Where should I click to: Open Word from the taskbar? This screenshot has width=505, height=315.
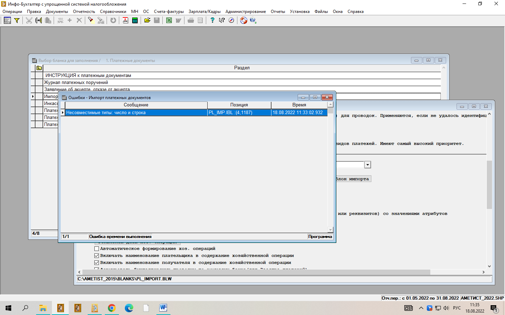pyautogui.click(x=163, y=308)
